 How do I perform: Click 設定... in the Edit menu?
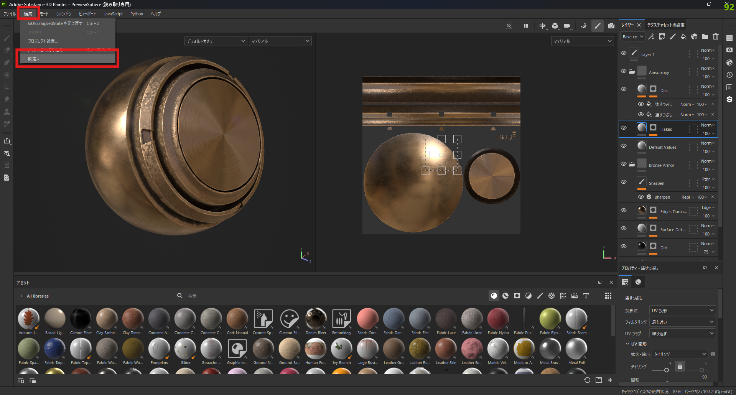click(x=33, y=58)
